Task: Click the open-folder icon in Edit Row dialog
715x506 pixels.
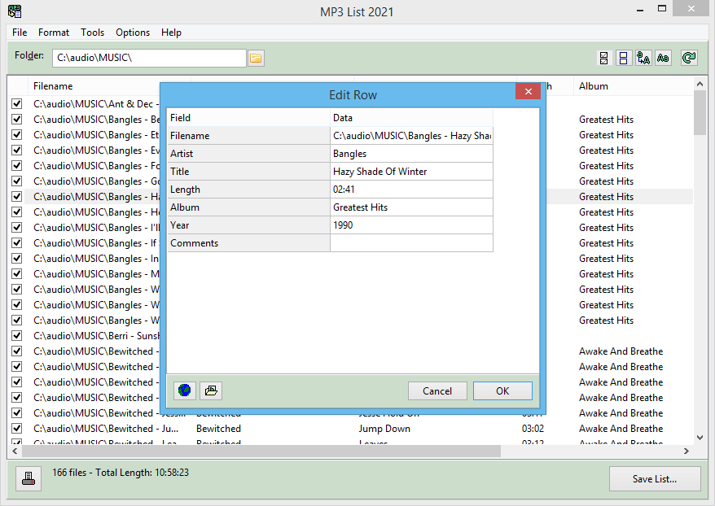Action: 210,390
